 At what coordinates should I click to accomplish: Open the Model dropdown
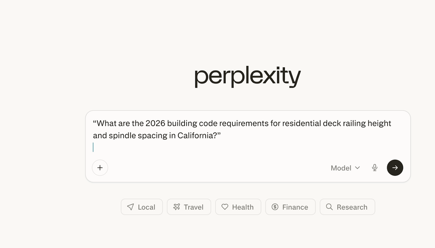pyautogui.click(x=341, y=168)
